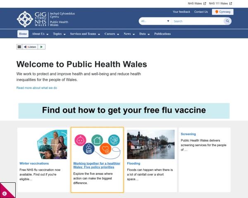Open the About Us menu item
Image resolution: width=248 pixels, height=198 pixels.
pyautogui.click(x=38, y=34)
